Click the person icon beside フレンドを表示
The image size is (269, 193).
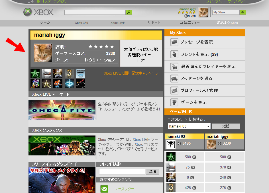[x=174, y=54]
